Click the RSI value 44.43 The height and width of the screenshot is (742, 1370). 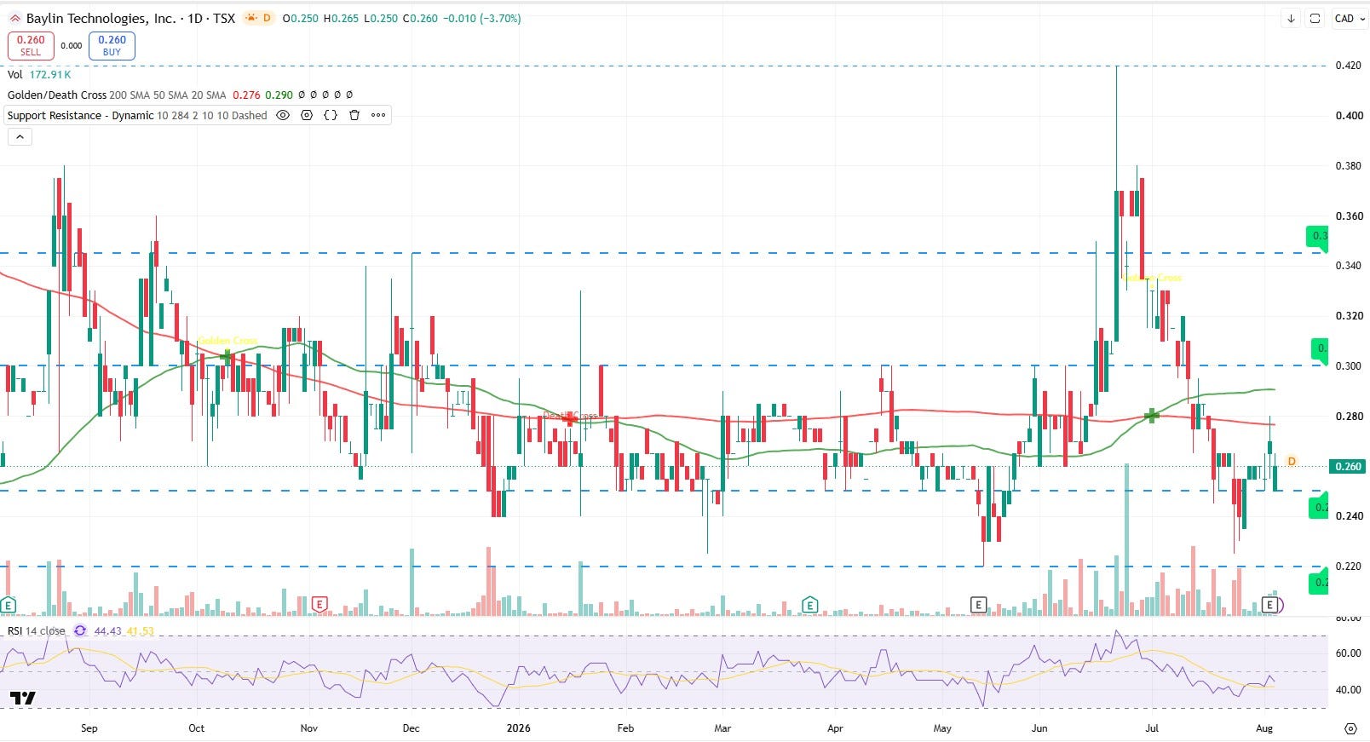click(108, 630)
